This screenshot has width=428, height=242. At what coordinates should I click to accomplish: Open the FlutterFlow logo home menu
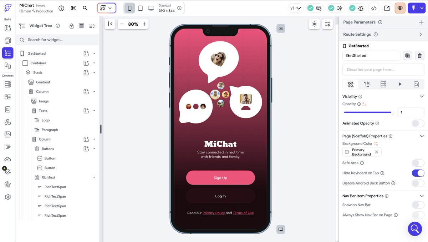point(8,7)
